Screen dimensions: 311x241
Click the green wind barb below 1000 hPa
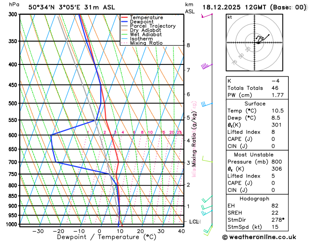pos(208,230)
